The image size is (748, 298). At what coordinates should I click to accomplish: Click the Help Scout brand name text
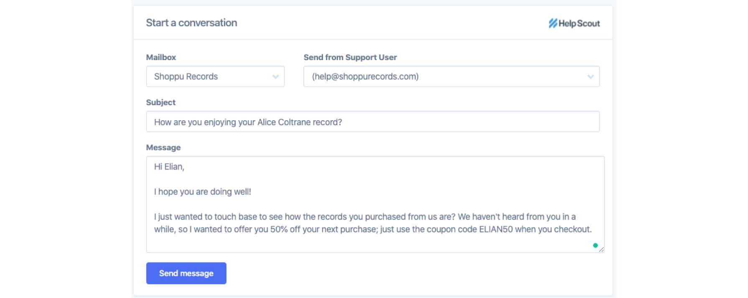pos(579,24)
